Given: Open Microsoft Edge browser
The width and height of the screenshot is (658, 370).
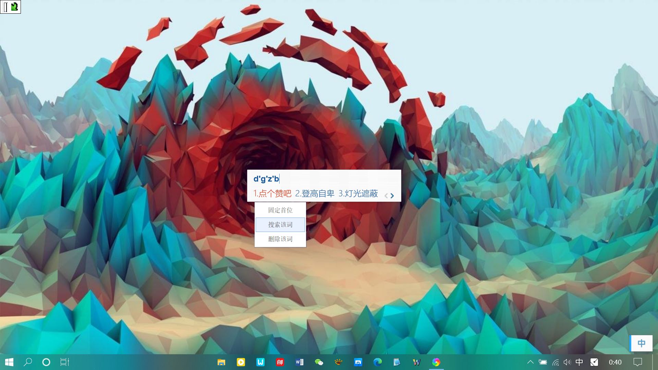Looking at the screenshot, I should (x=377, y=362).
